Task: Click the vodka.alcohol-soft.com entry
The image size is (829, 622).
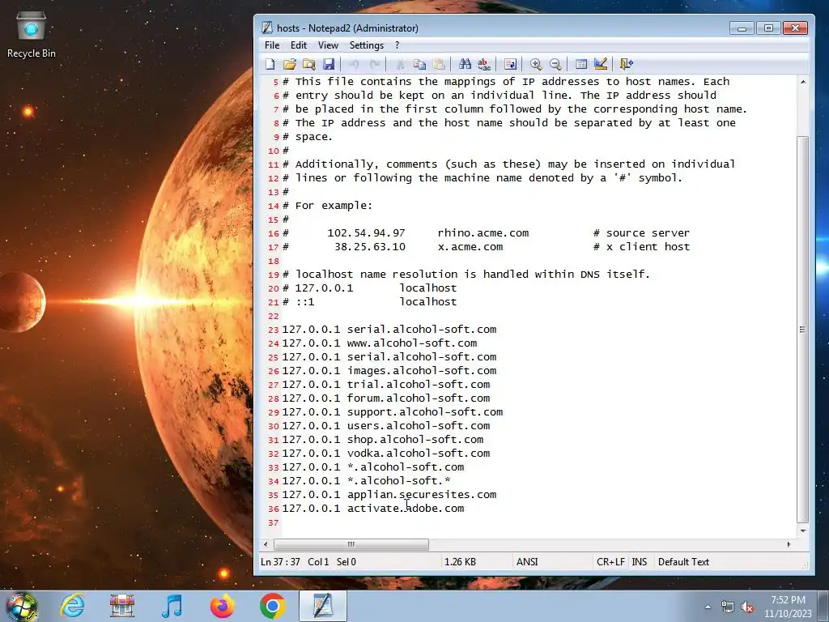Action: (419, 454)
